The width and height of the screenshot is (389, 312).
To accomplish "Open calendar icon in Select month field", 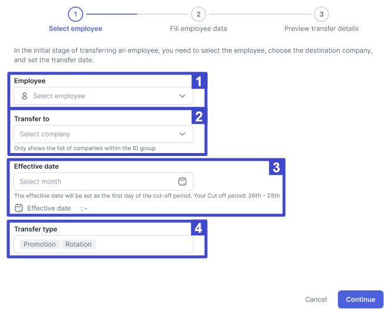I will coord(182,181).
